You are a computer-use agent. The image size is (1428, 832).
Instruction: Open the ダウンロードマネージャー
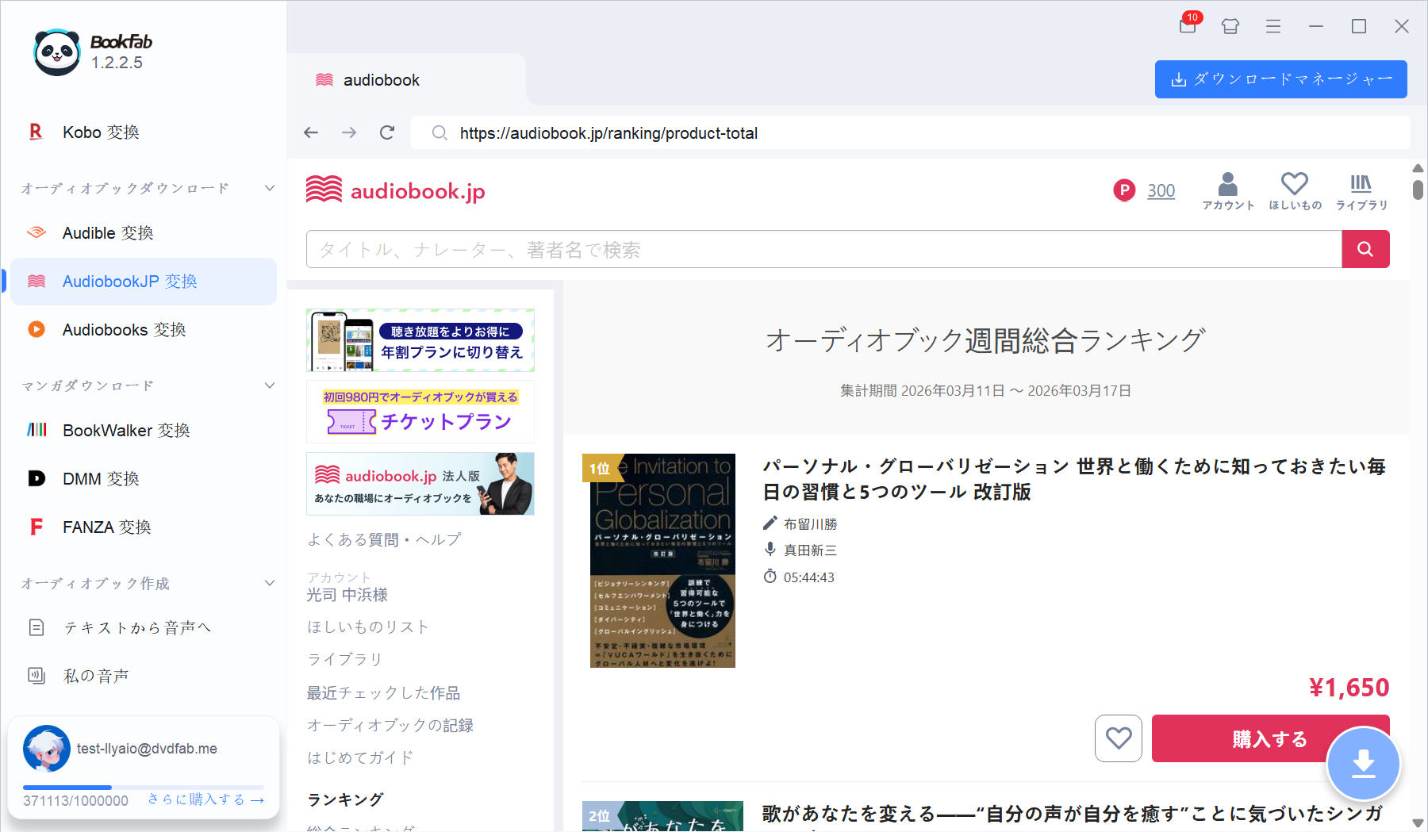point(1280,79)
